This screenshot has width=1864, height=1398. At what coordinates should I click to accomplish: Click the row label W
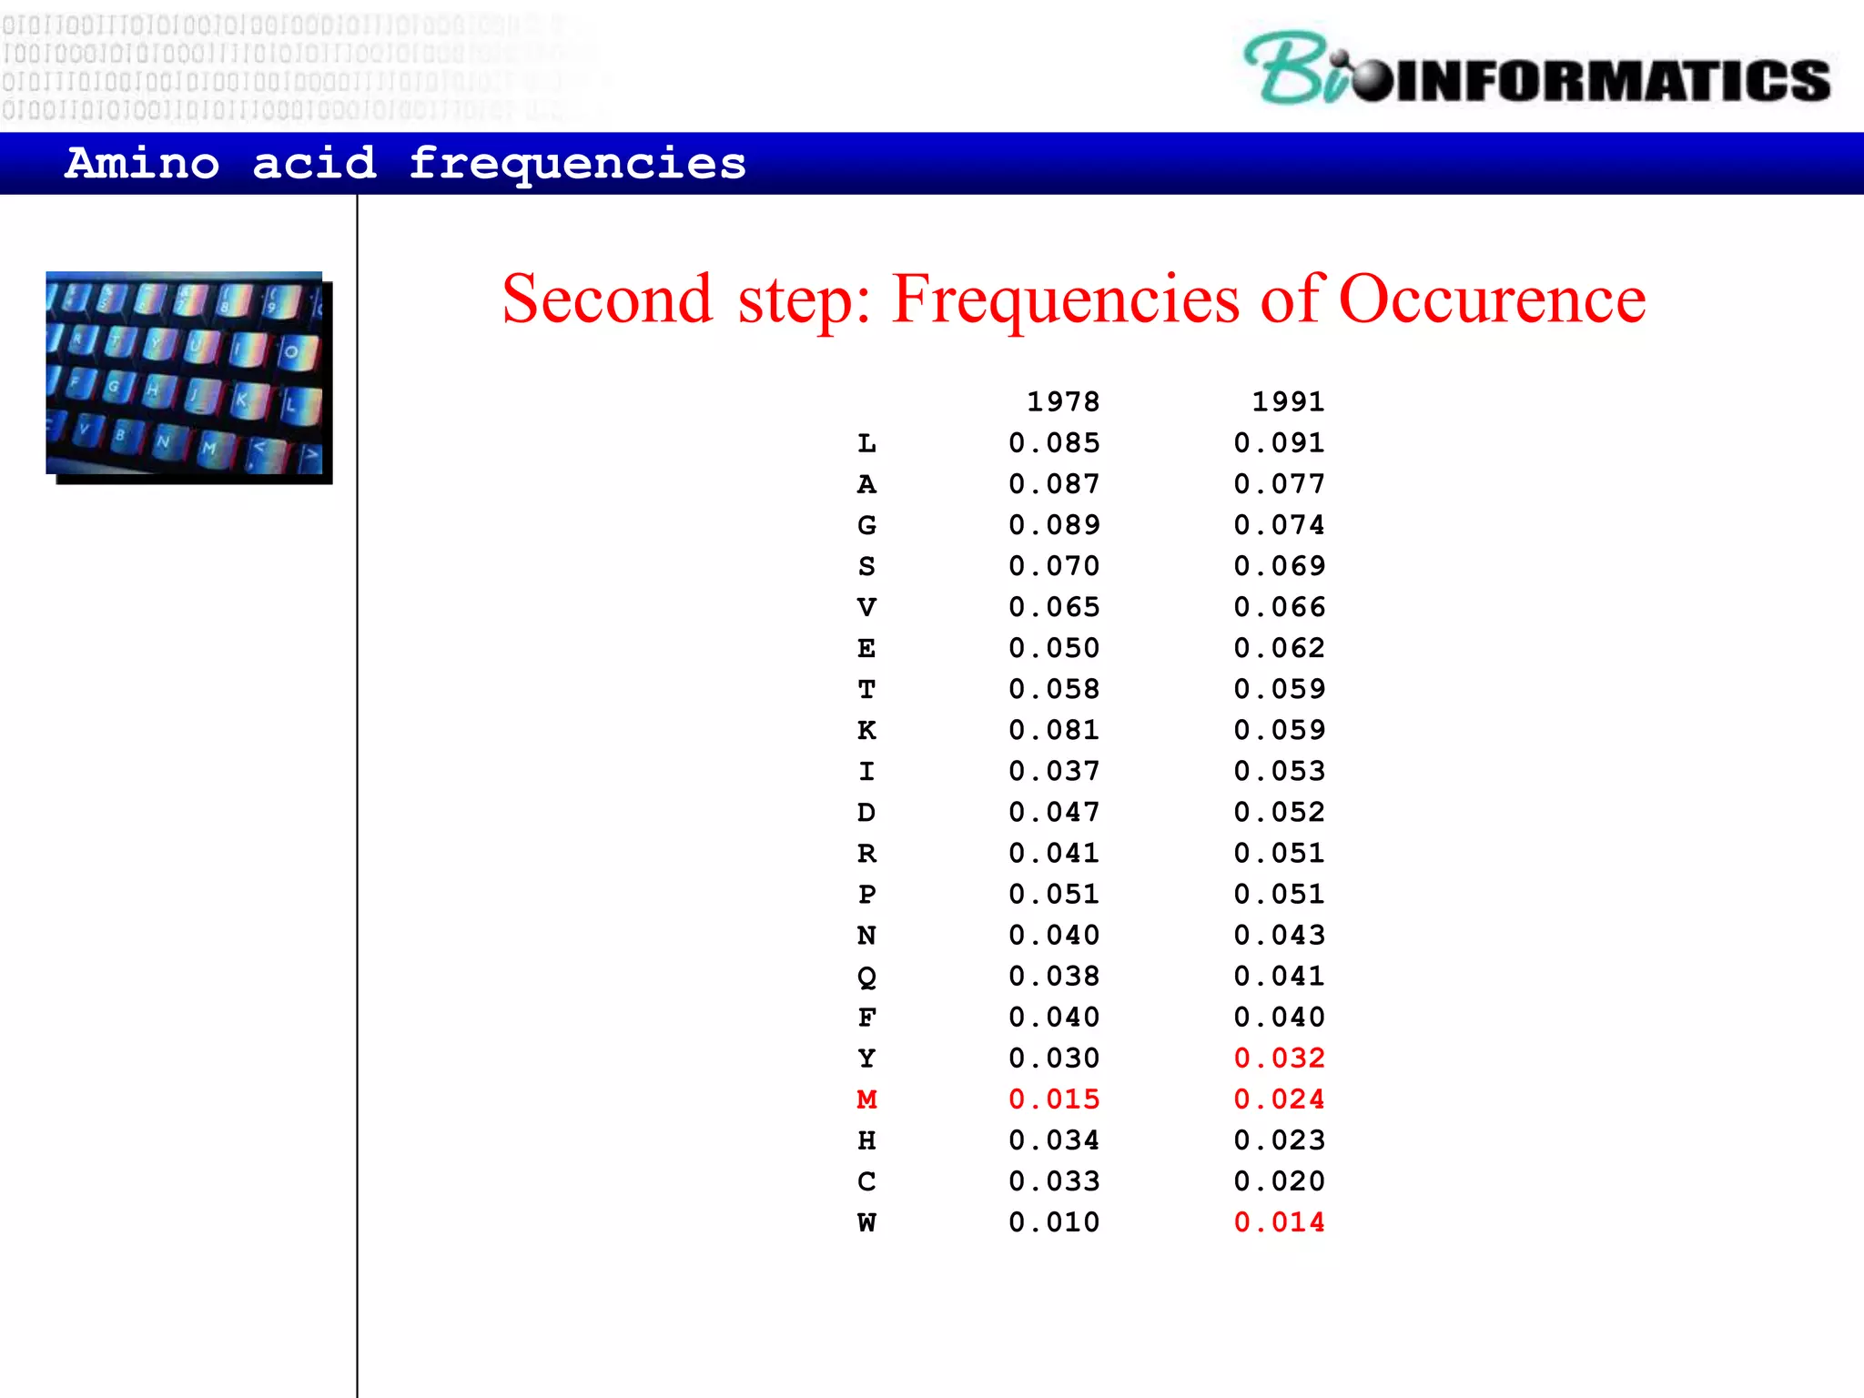866,1221
